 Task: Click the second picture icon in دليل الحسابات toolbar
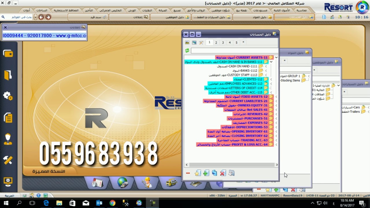tap(194, 42)
